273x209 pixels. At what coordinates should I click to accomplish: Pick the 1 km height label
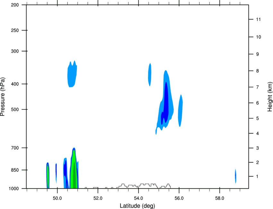(x=258, y=177)
